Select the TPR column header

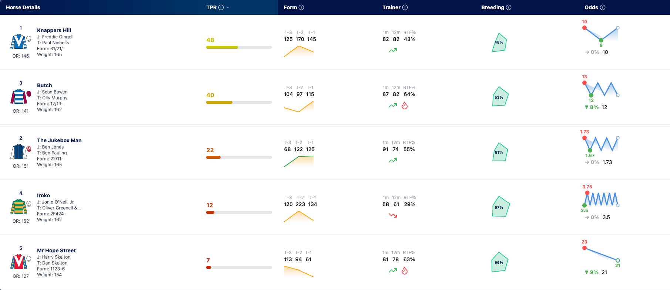click(x=211, y=7)
